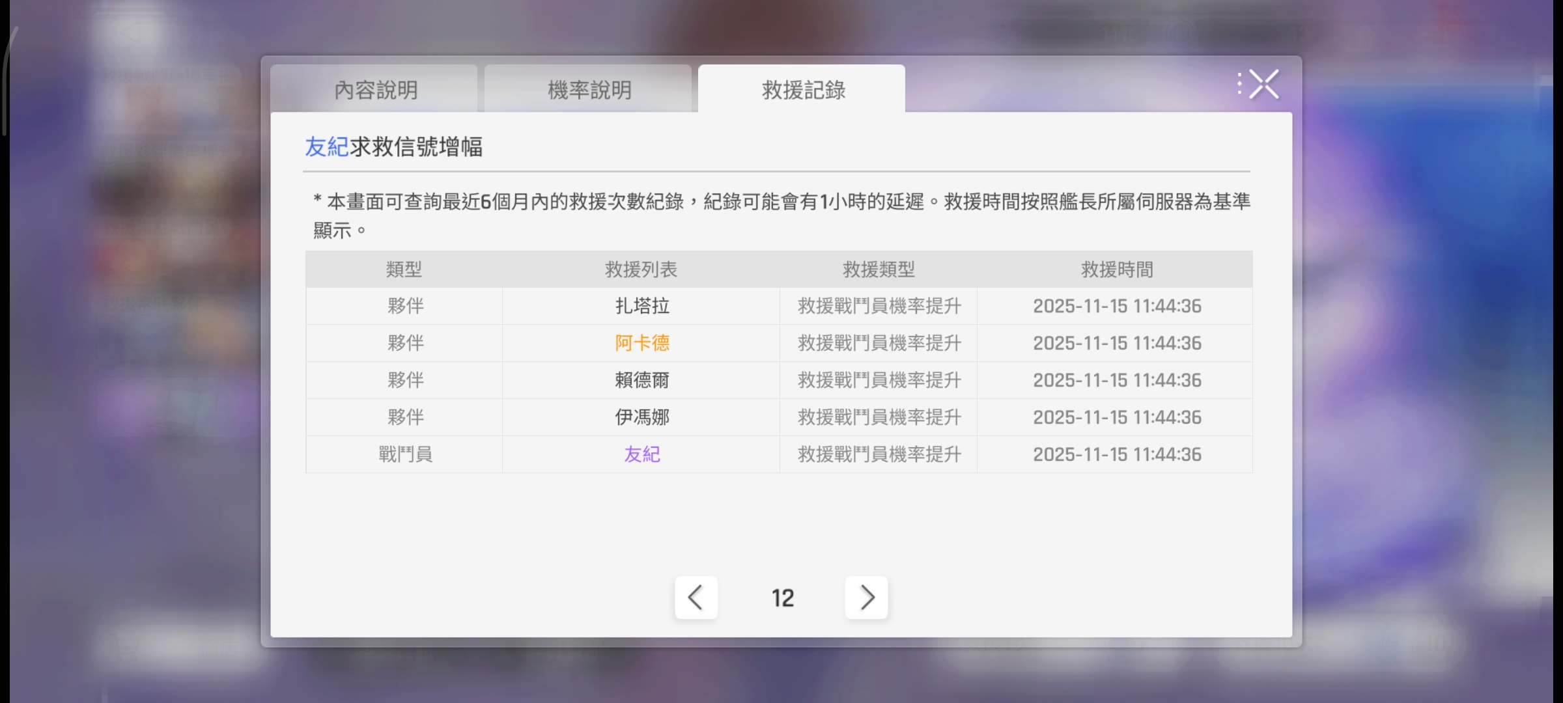This screenshot has width=1563, height=703.
Task: Select the 救援記錄 tab
Action: (x=802, y=90)
